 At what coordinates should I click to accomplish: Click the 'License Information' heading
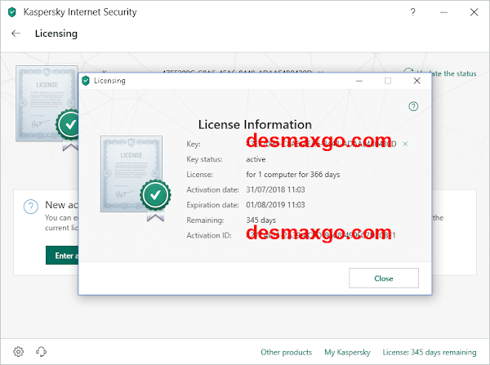click(x=255, y=124)
